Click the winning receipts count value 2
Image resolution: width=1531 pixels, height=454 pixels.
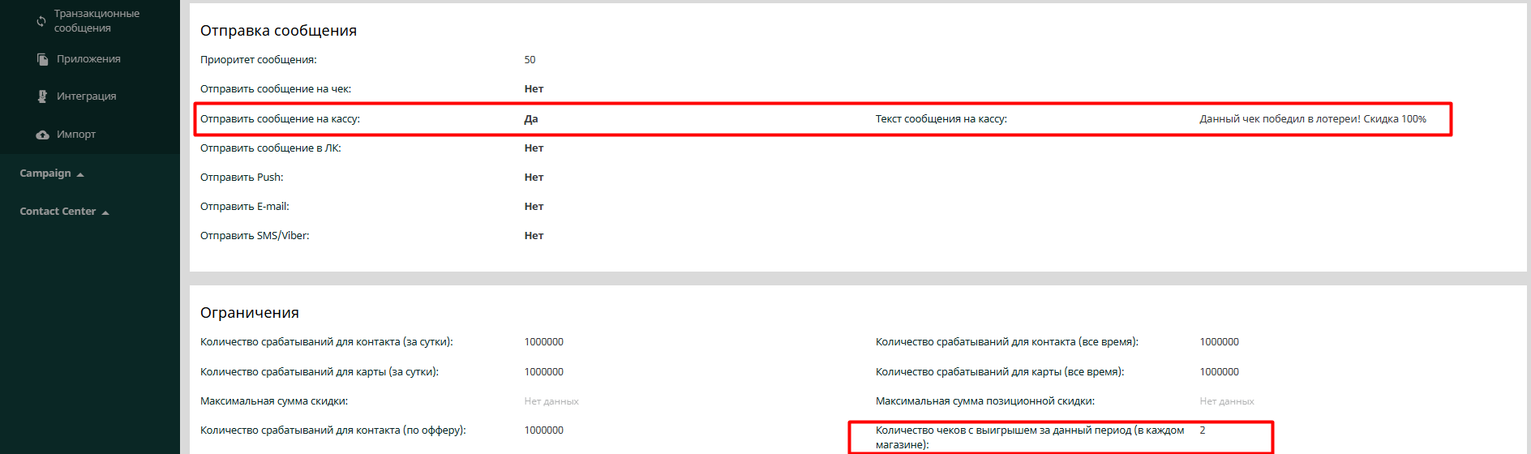1203,430
